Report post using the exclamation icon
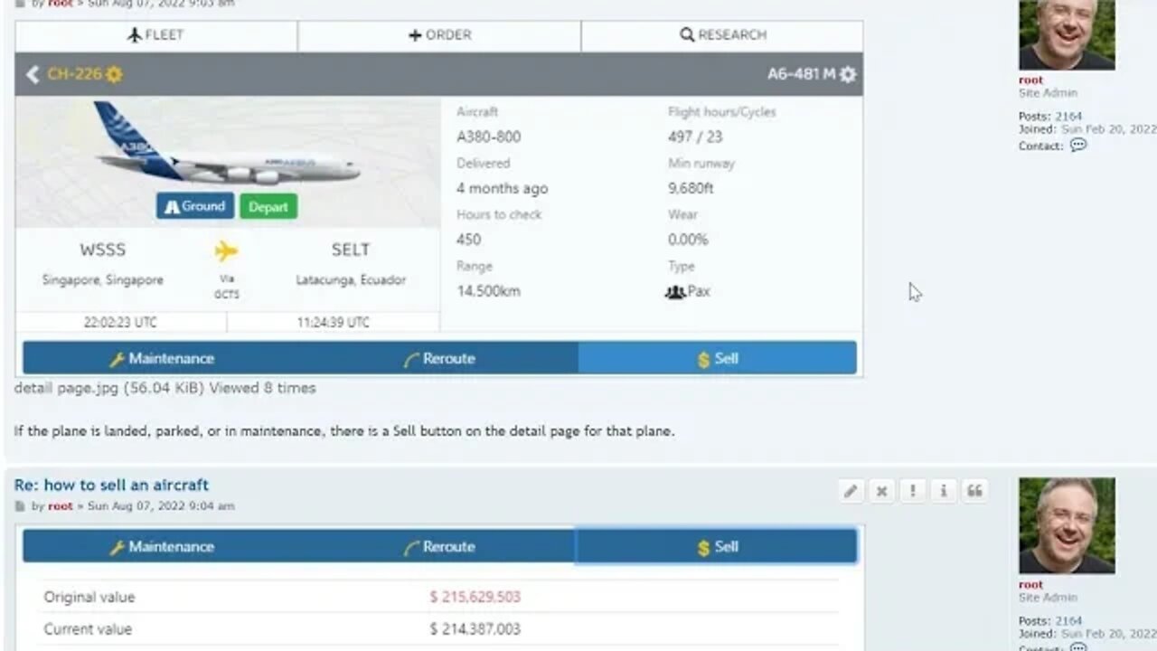The height and width of the screenshot is (651, 1157). (913, 491)
